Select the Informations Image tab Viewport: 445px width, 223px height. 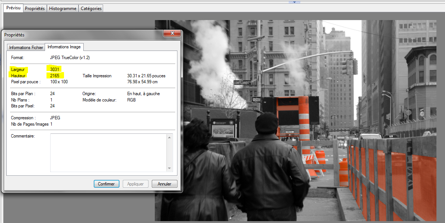pos(64,47)
